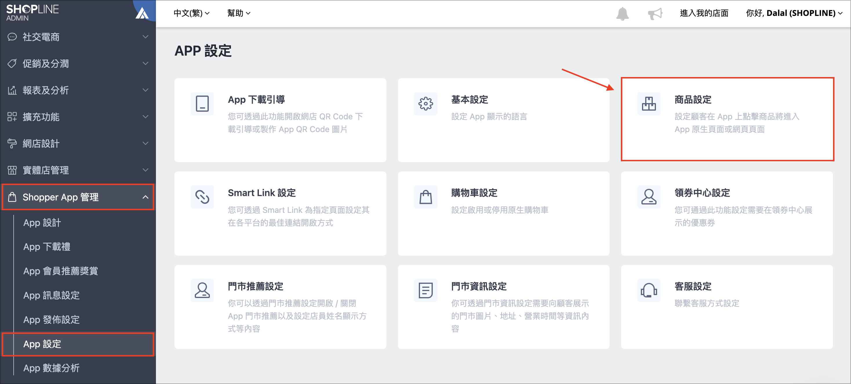The image size is (851, 384).
Task: Click the Shopper App 管理 bag icon
Action: click(12, 197)
